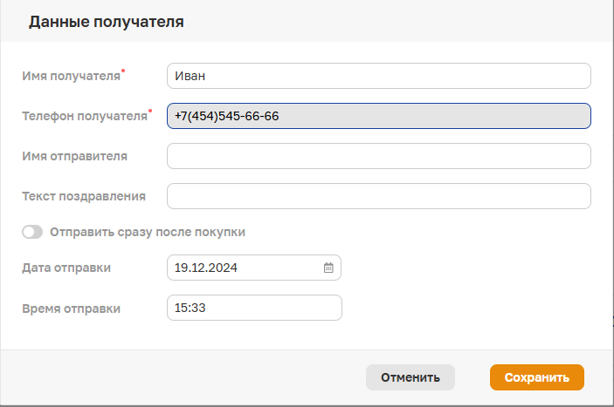Click the "Телефон получателя" field label
Image resolution: width=614 pixels, height=407 pixels.
[x=85, y=116]
